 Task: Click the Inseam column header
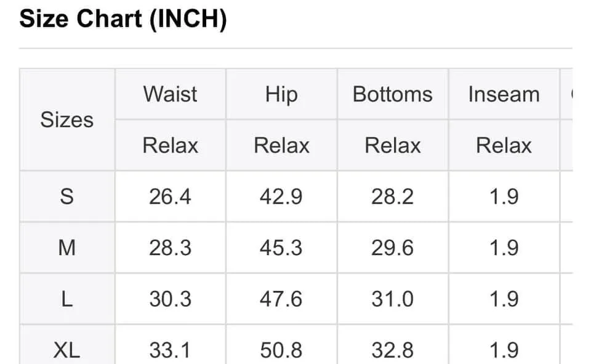504,94
